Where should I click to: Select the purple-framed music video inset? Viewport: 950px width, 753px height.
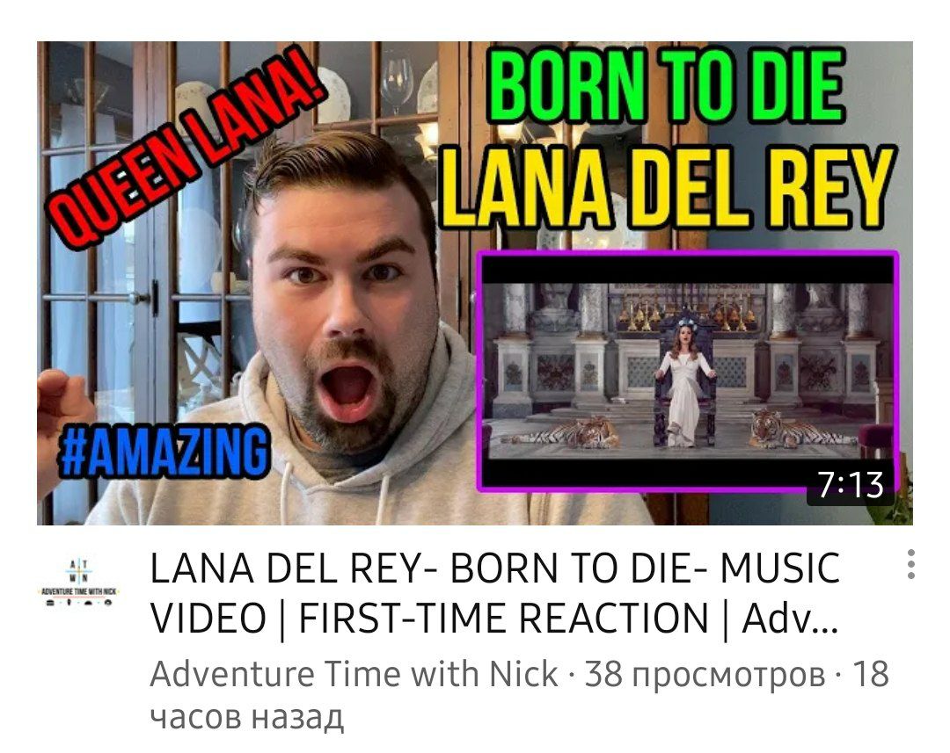point(688,371)
